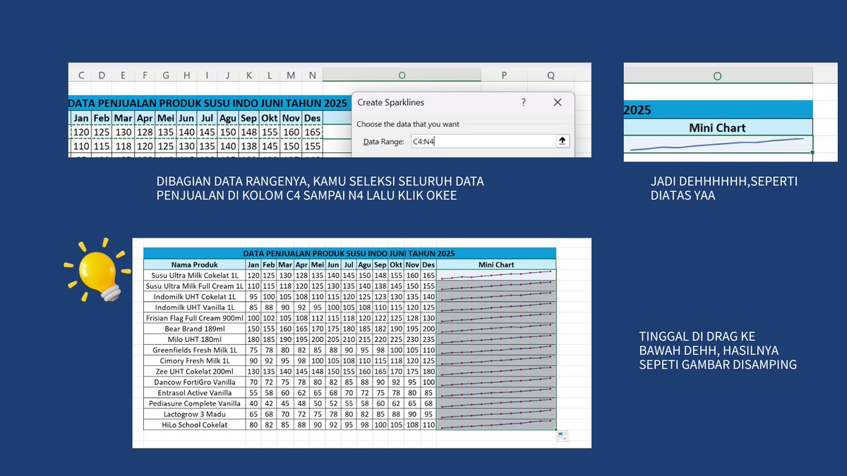Select column C header
Screen dimensions: 847x476
tap(82, 75)
